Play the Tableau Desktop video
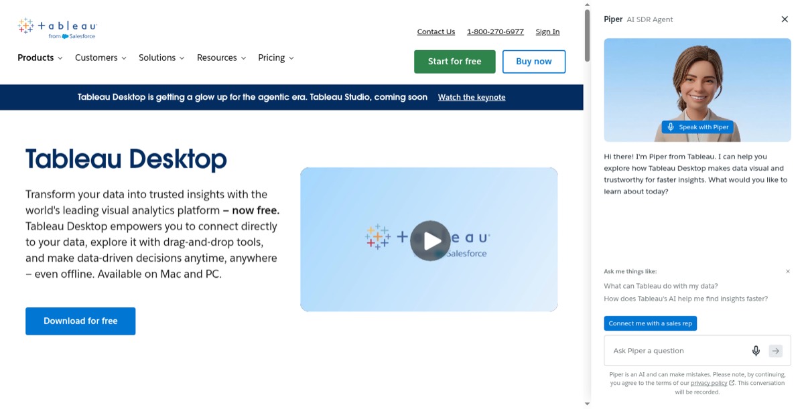This screenshot has width=804, height=409. 430,240
